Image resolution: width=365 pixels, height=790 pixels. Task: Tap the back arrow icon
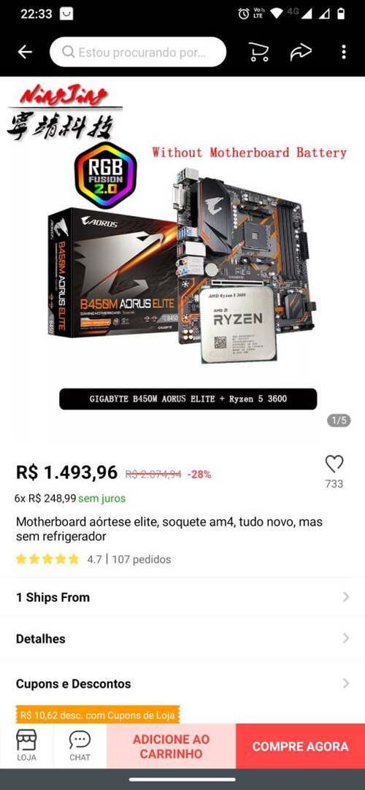click(25, 52)
